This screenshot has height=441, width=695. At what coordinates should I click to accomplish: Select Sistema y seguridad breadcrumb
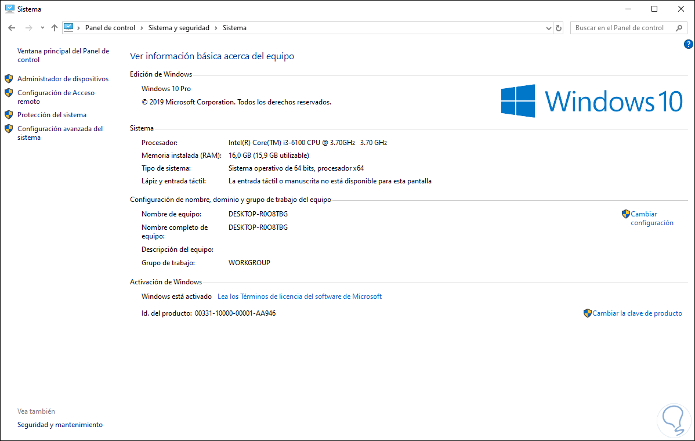tap(179, 28)
